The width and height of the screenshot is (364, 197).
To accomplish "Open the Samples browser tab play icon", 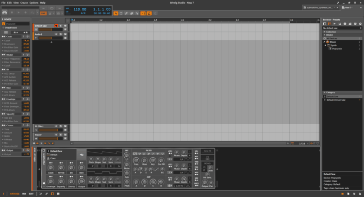I will point(334,24).
